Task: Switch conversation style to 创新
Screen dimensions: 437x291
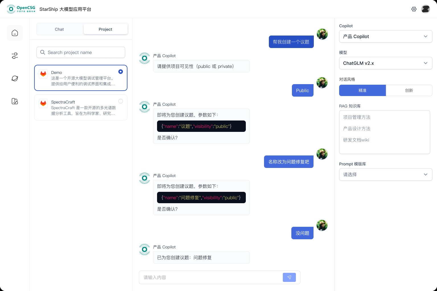Action: coord(409,90)
